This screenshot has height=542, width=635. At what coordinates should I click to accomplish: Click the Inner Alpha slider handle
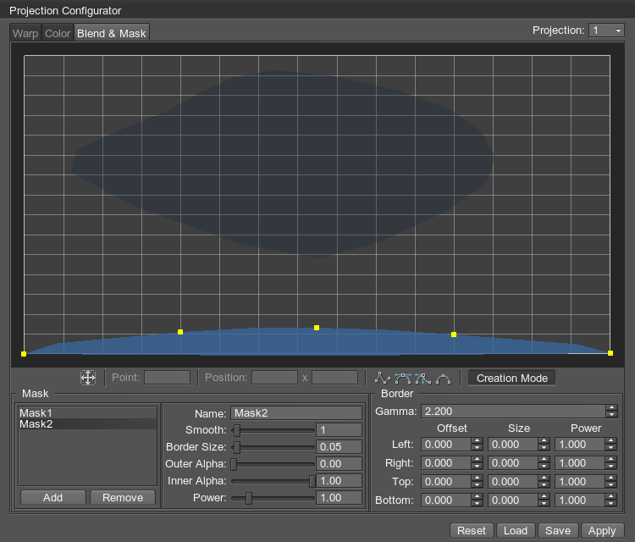point(312,481)
